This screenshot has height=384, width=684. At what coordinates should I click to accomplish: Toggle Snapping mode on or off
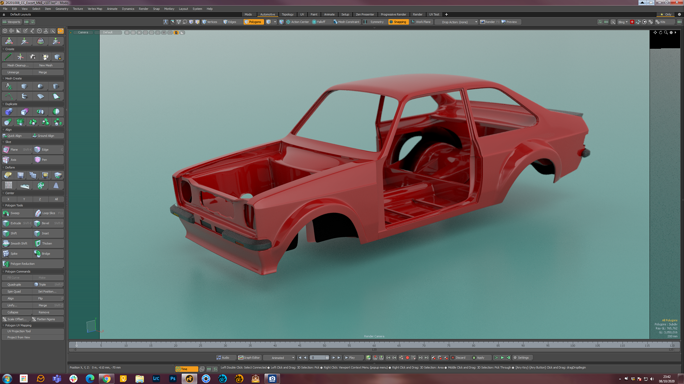(x=398, y=22)
